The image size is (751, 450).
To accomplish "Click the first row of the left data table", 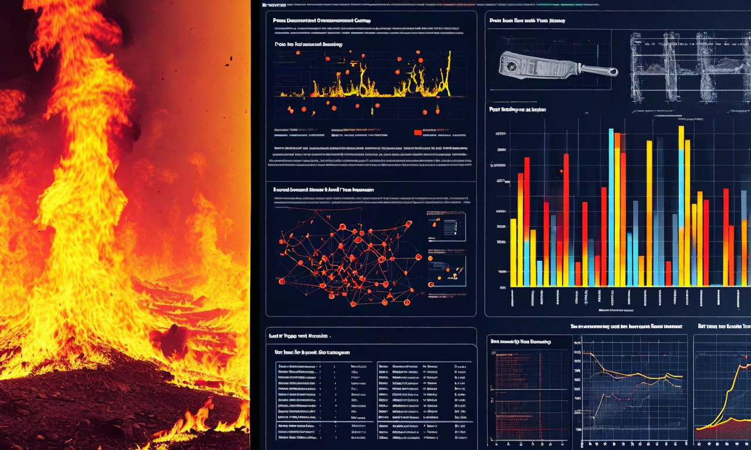I will pos(324,365).
